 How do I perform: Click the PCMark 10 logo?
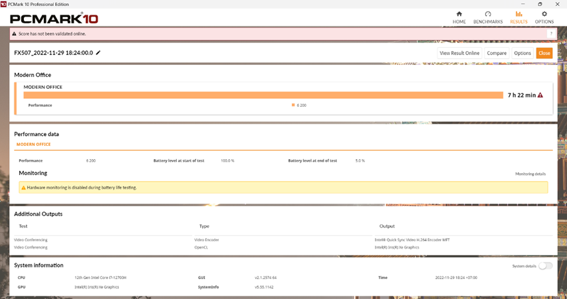[x=47, y=17]
